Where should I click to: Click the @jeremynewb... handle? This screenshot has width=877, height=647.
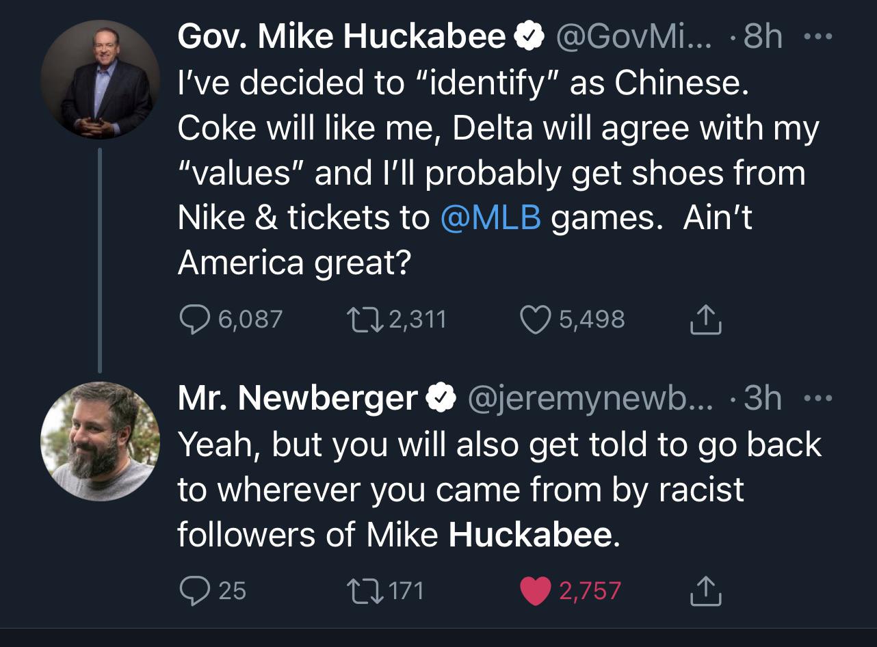coord(589,398)
